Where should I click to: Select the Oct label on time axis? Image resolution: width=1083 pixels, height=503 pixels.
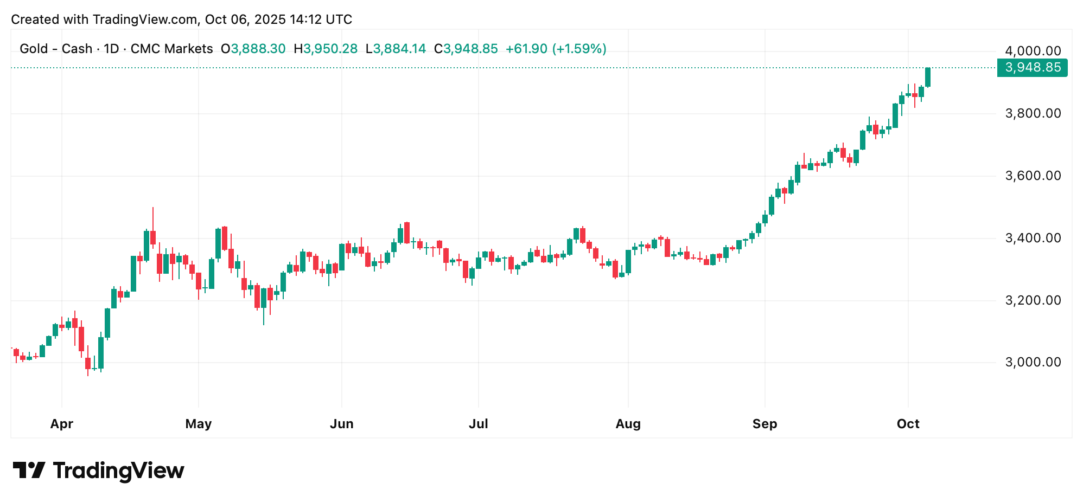(908, 424)
